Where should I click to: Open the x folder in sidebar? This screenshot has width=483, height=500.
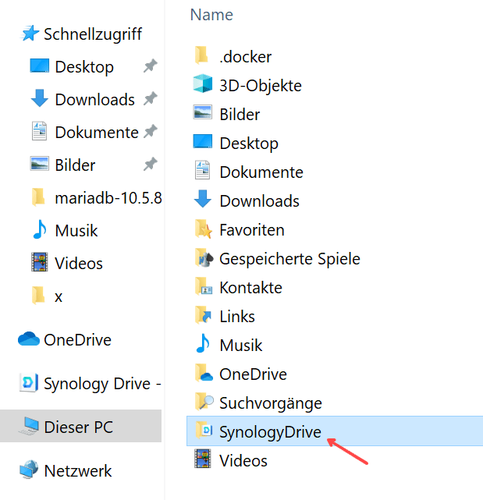tap(59, 296)
